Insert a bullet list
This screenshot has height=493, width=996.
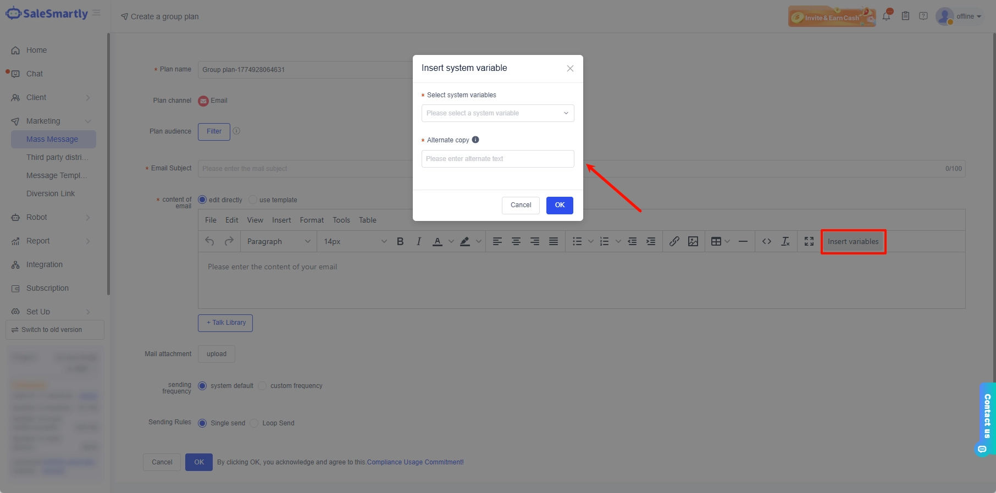(577, 241)
